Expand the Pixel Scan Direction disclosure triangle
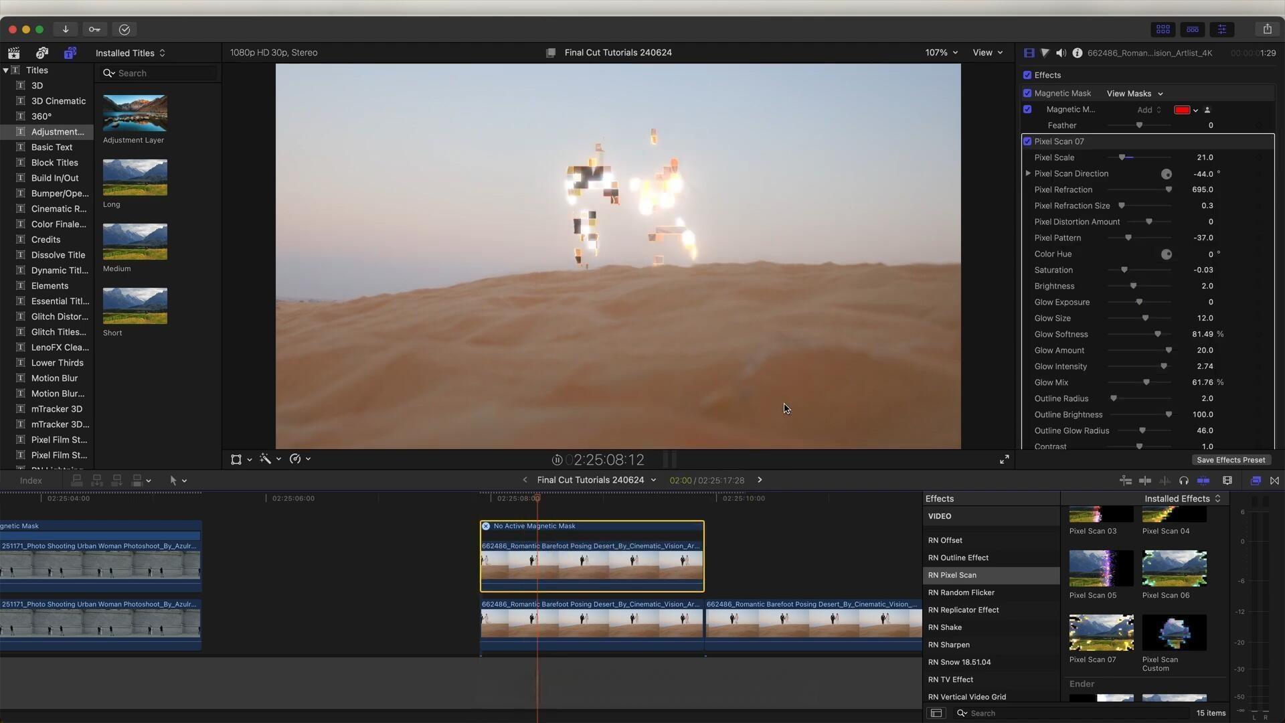Viewport: 1285px width, 723px height. (x=1028, y=173)
